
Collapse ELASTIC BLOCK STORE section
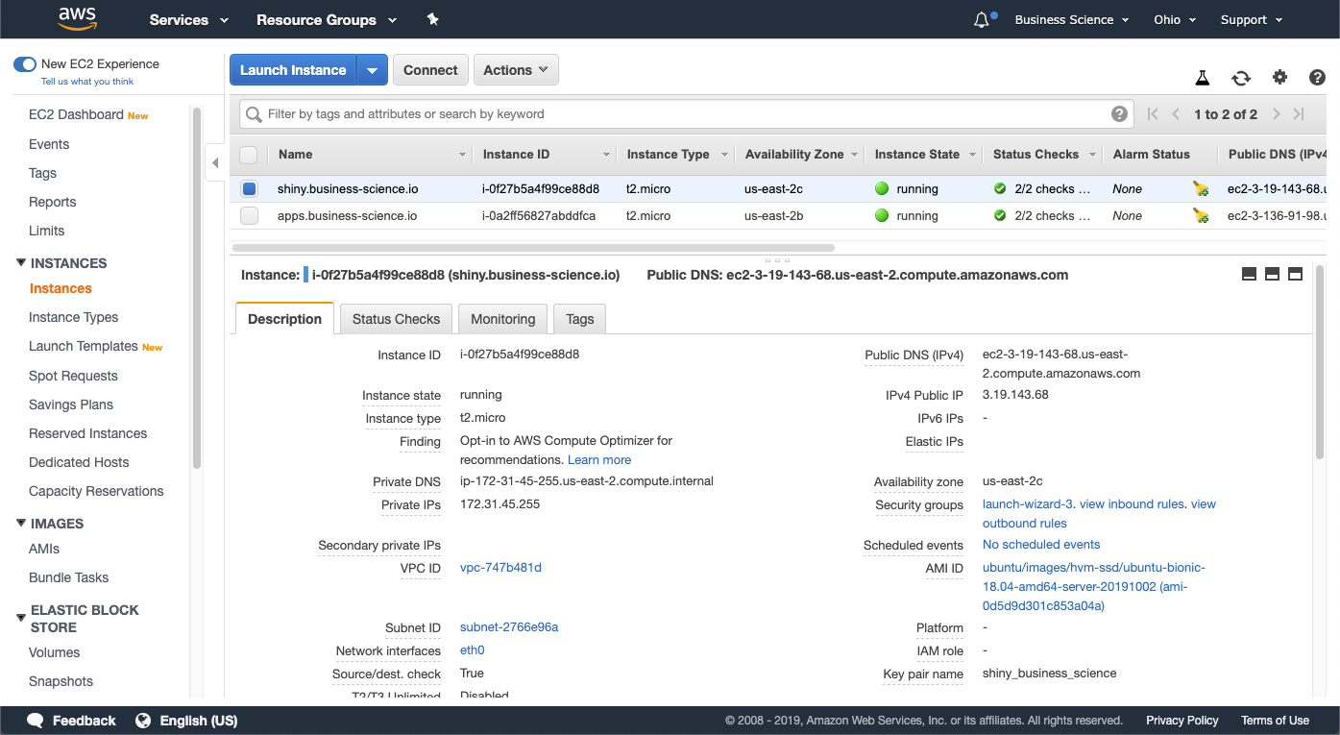(x=22, y=618)
